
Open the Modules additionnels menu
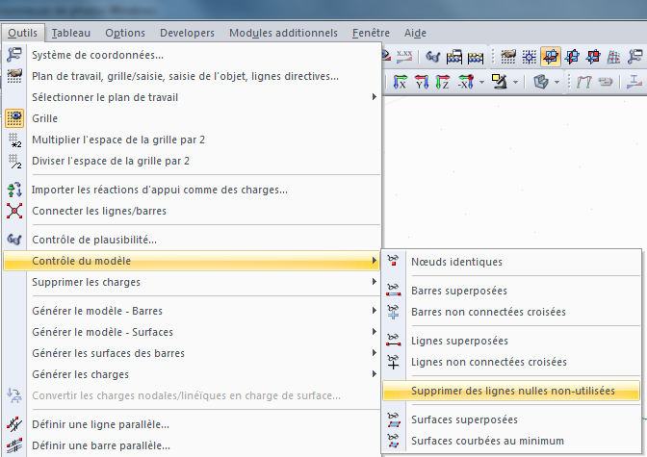tap(283, 33)
